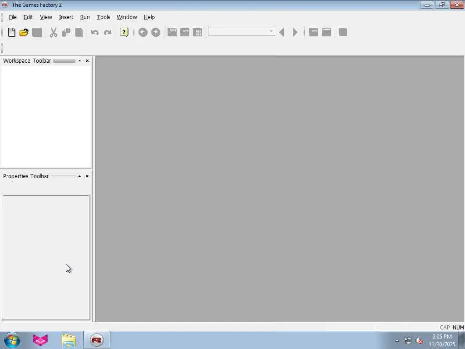This screenshot has height=349, width=465.
Task: Close the Properties Toolbar panel
Action: [87, 176]
